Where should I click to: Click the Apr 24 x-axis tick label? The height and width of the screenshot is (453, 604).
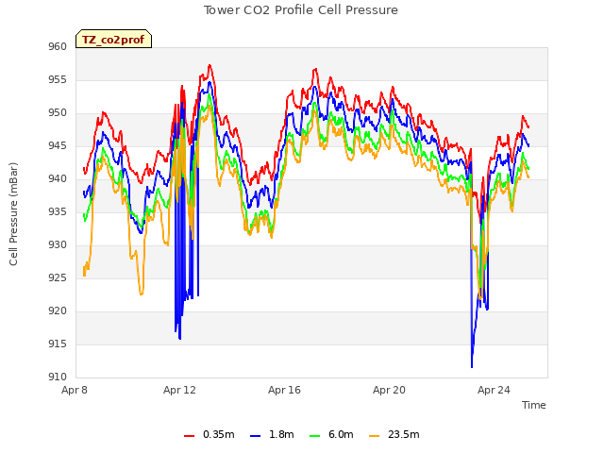(494, 390)
